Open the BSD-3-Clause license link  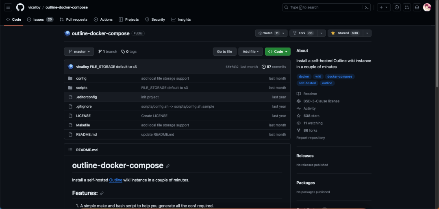pyautogui.click(x=322, y=101)
